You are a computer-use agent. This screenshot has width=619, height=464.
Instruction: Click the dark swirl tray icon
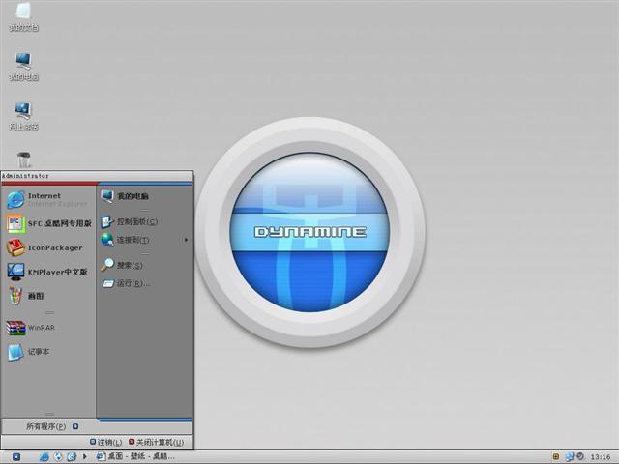(x=580, y=456)
